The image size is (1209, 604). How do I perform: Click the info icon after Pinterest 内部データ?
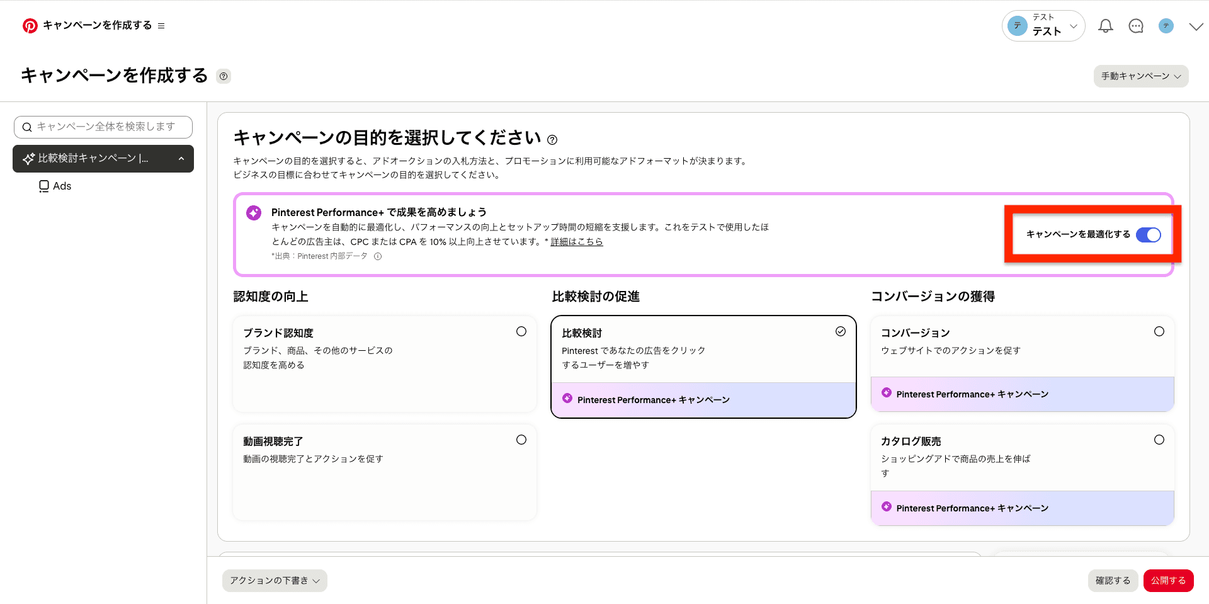click(x=378, y=256)
